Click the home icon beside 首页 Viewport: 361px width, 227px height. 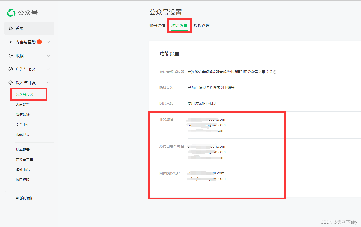point(11,28)
